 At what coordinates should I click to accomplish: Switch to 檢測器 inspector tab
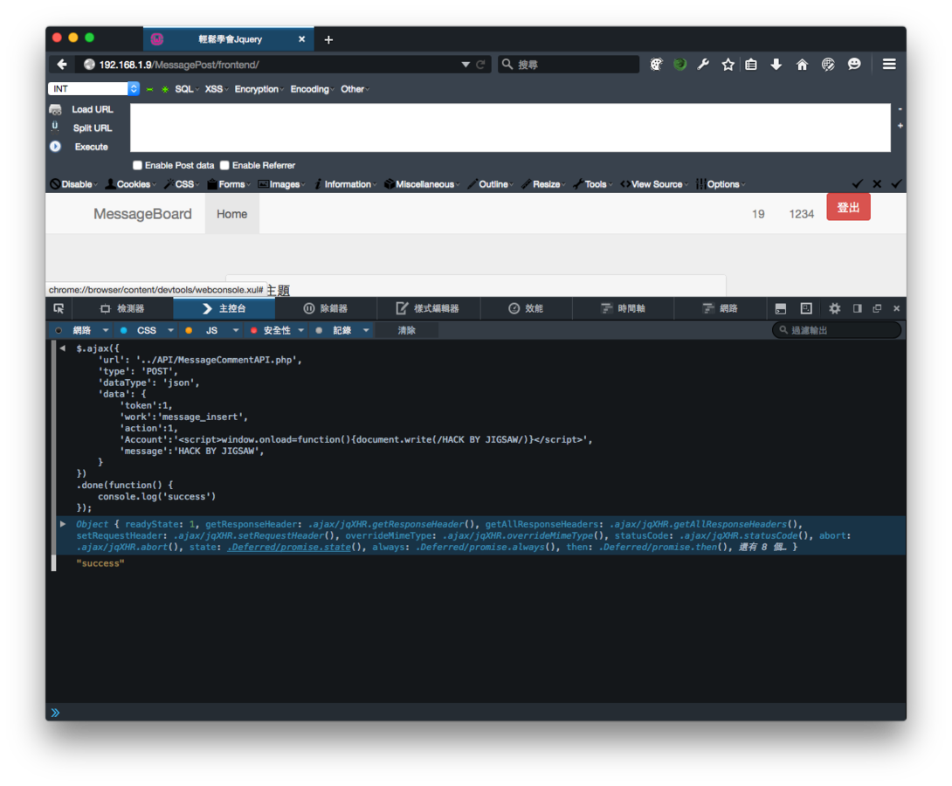click(x=122, y=308)
